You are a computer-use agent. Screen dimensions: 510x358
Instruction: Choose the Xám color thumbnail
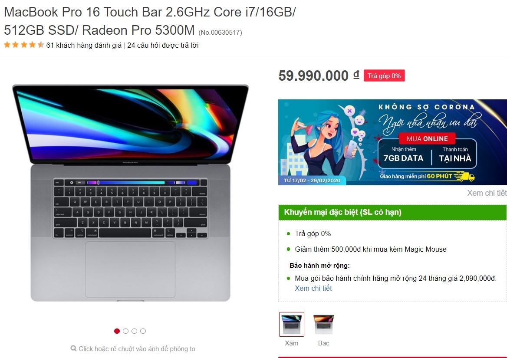292,324
